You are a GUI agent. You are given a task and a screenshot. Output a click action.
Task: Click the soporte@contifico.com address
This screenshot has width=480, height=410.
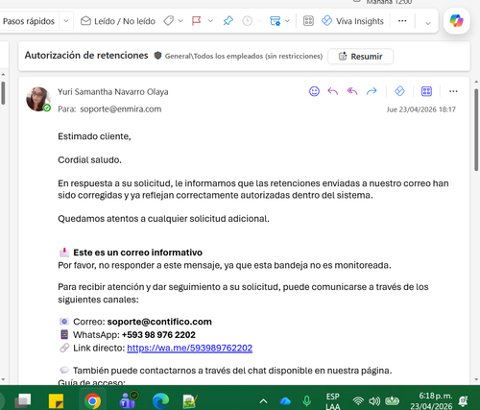pyautogui.click(x=159, y=322)
